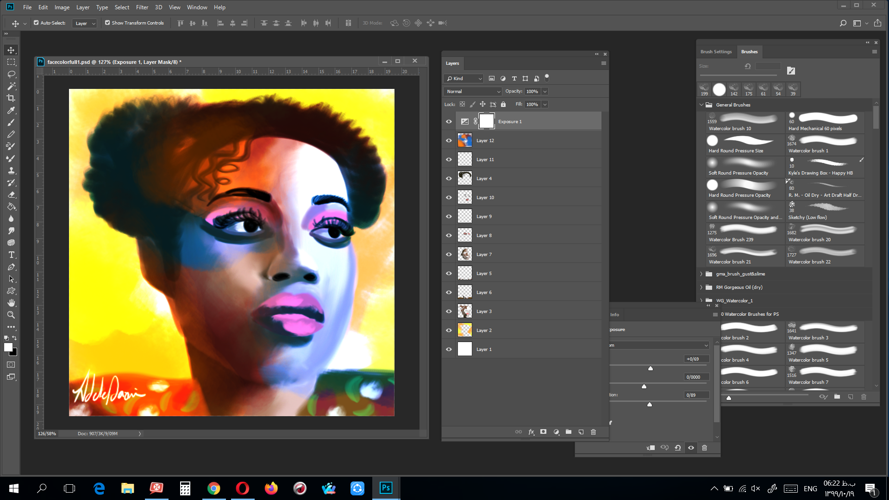
Task: Hide the Exposure 1 layer
Action: tap(449, 122)
